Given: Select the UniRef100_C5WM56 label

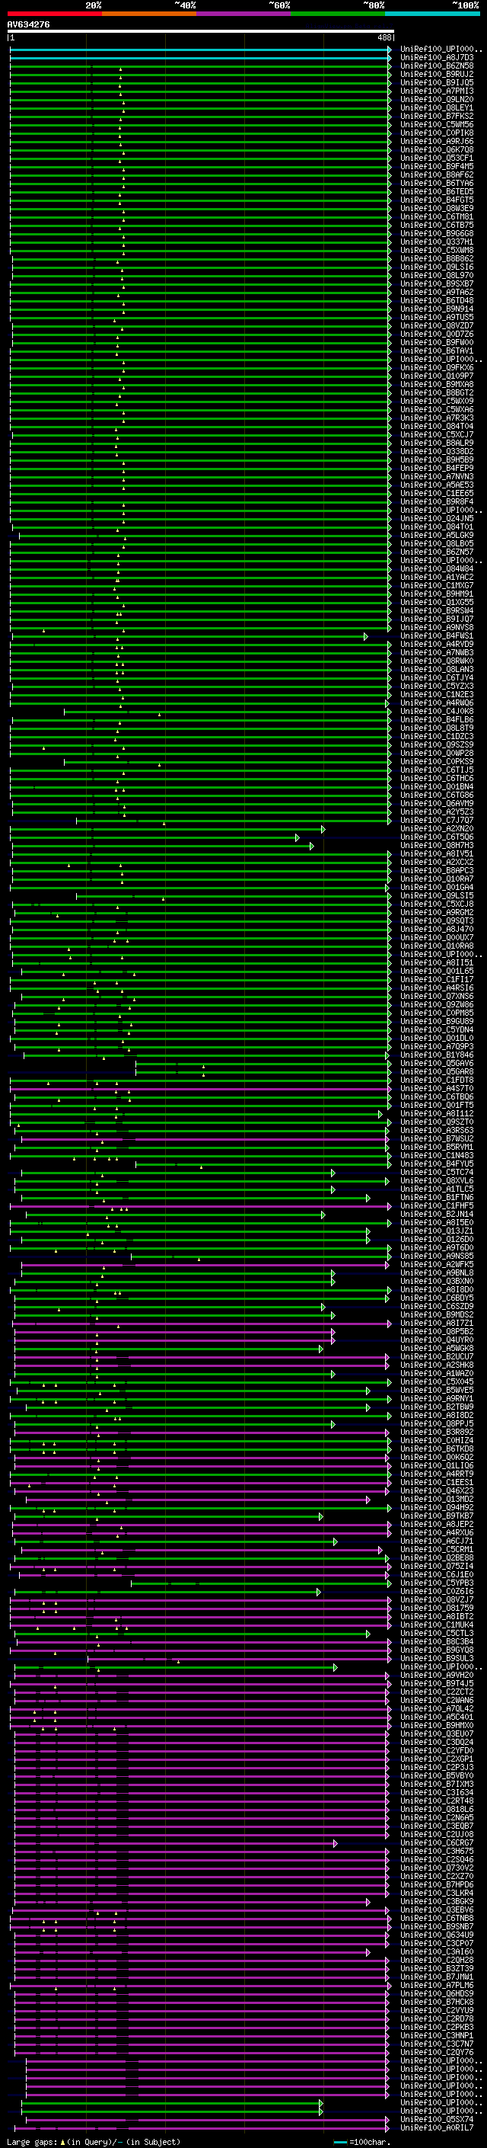Looking at the screenshot, I should [437, 124].
